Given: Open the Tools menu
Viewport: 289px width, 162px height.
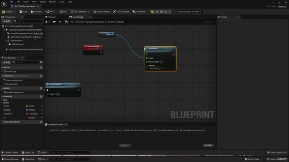Looking at the screenshot, I should (x=62, y=2).
